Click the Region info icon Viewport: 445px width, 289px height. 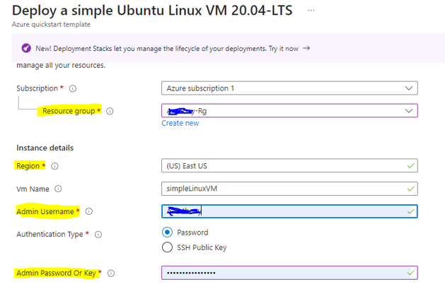[x=54, y=166]
